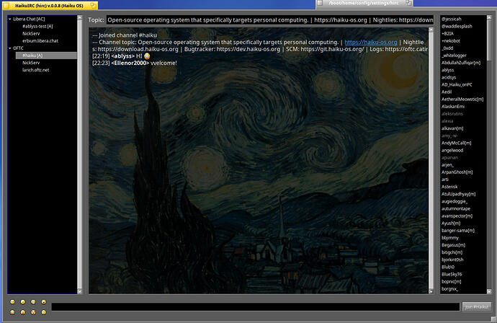Screen dimensions: 497x323
Task: Select user angelwood
Action: [452, 151]
